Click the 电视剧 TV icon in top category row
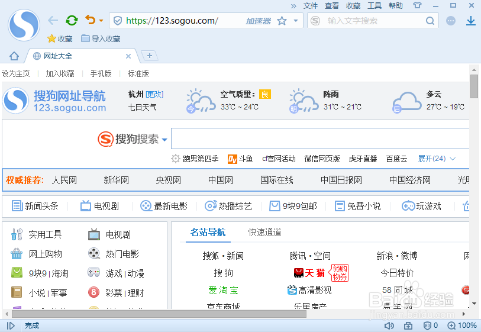Image resolution: width=481 pixels, height=332 pixels. tap(86, 205)
